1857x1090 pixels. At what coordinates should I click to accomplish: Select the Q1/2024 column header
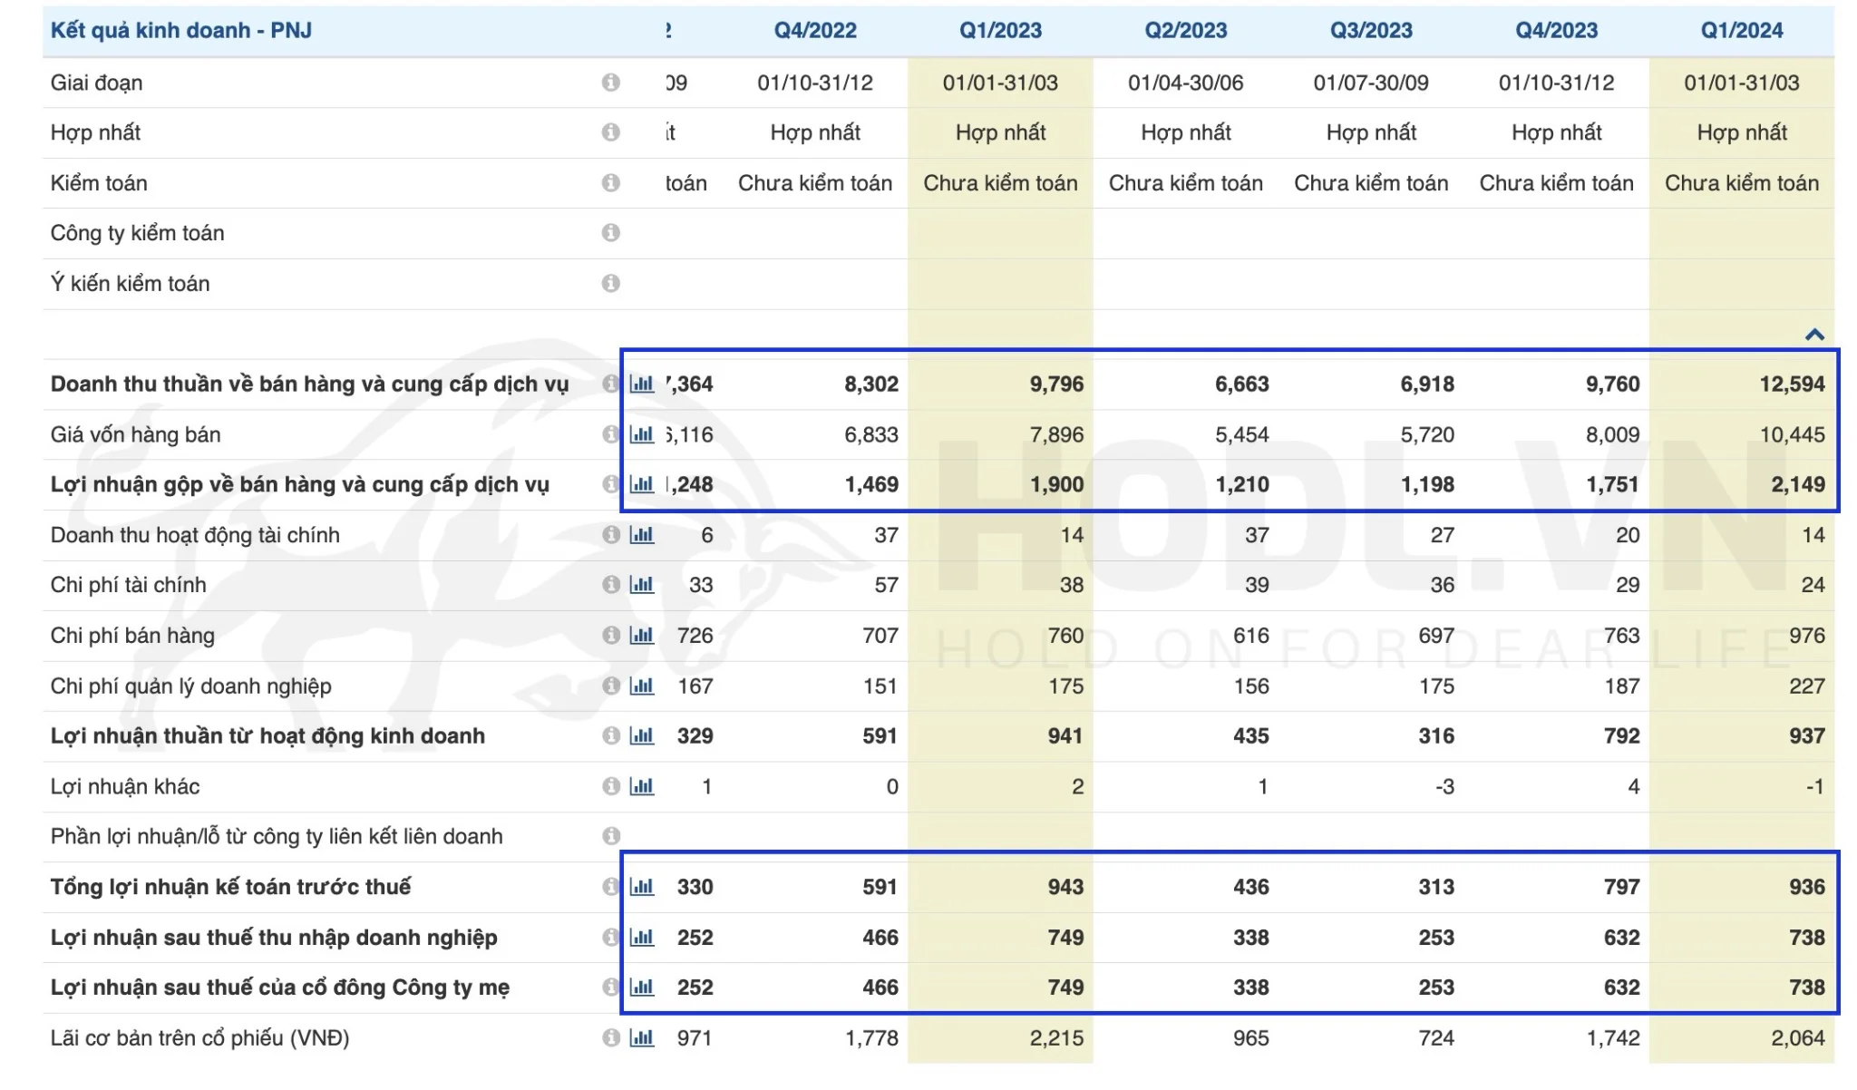click(x=1741, y=31)
